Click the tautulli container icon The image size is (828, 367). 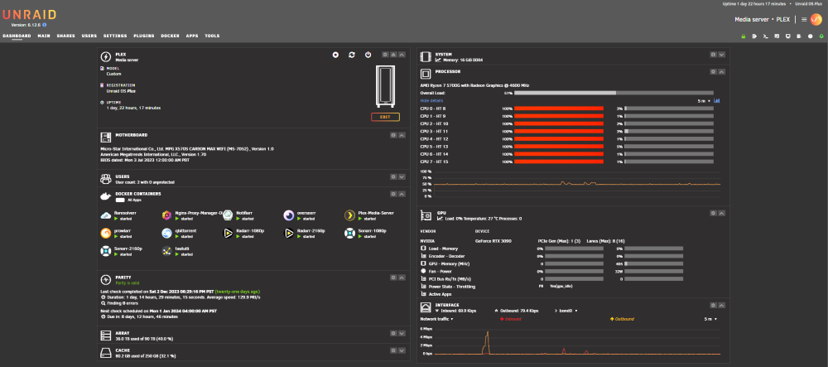166,250
